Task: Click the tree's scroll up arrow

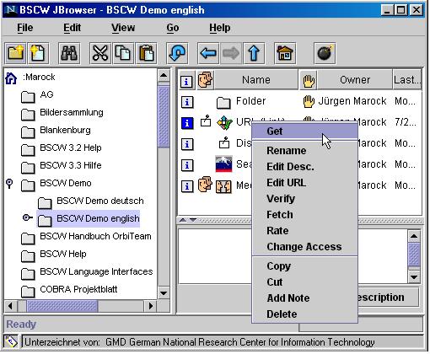Action: pos(164,75)
